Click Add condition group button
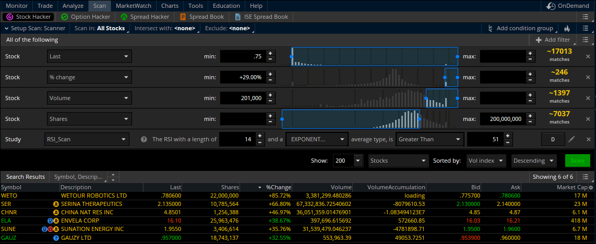The width and height of the screenshot is (596, 244). (520, 29)
